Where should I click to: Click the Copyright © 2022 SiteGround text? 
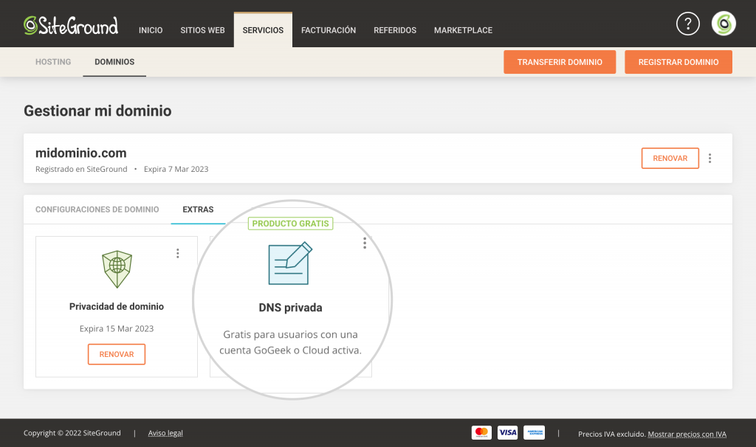point(72,433)
